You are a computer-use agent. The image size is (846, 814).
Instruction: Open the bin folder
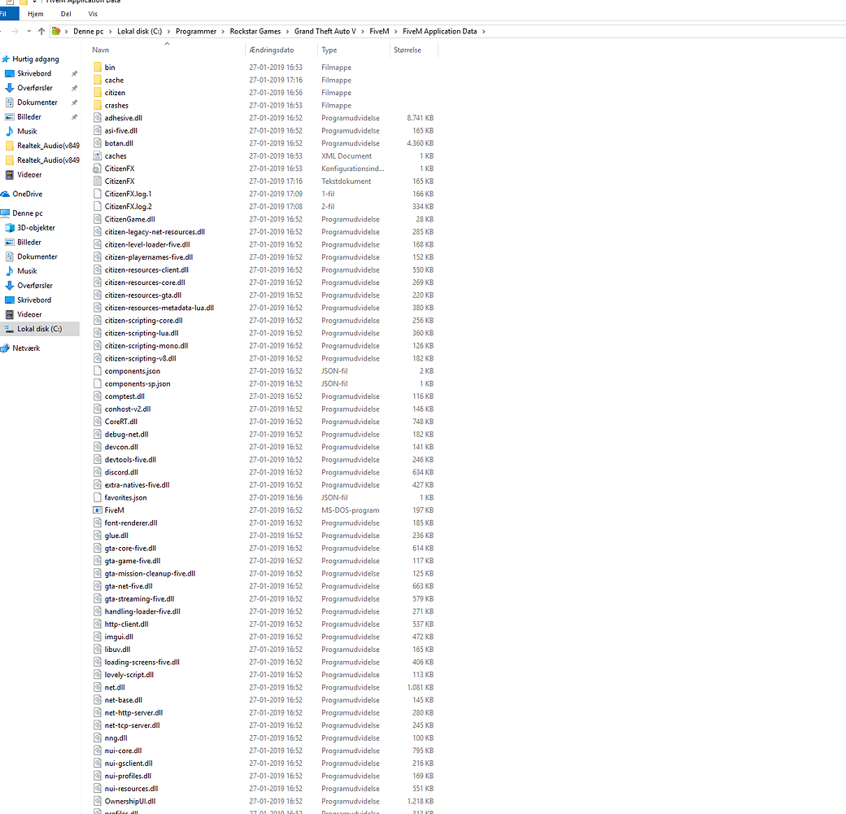pos(110,67)
